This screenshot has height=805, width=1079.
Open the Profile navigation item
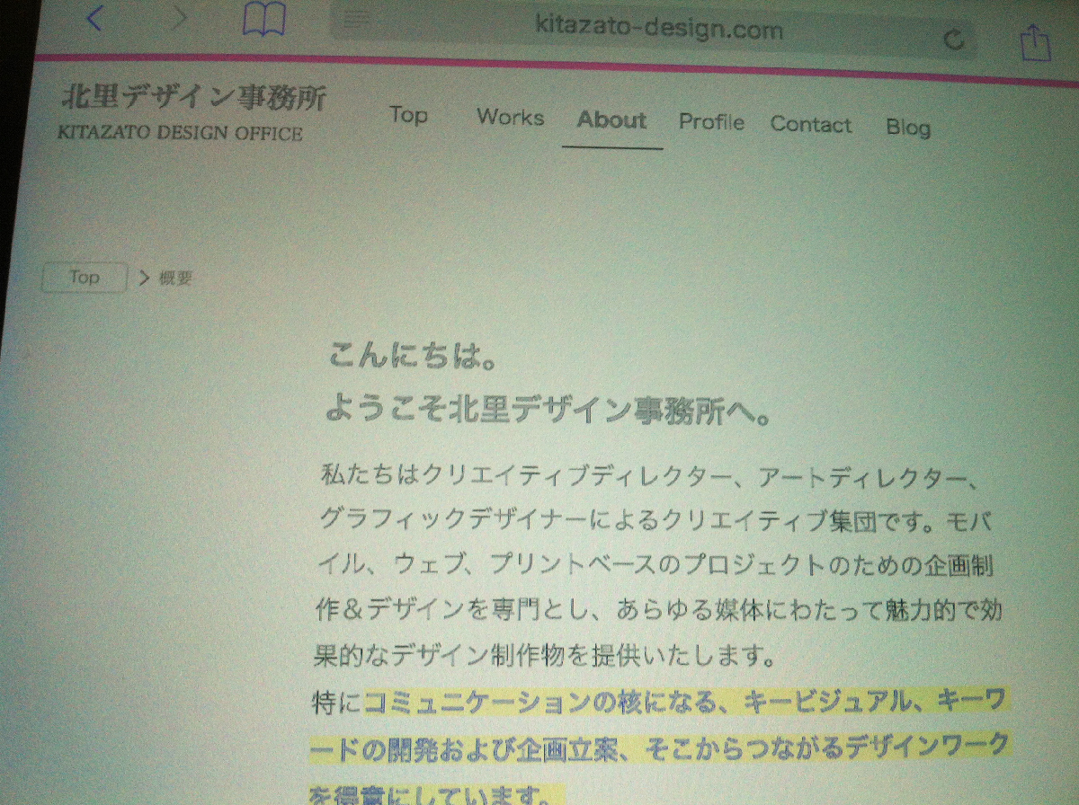click(711, 121)
